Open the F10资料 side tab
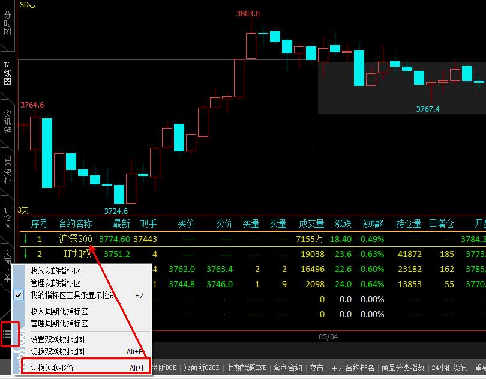This screenshot has width=486, height=379. click(x=7, y=169)
